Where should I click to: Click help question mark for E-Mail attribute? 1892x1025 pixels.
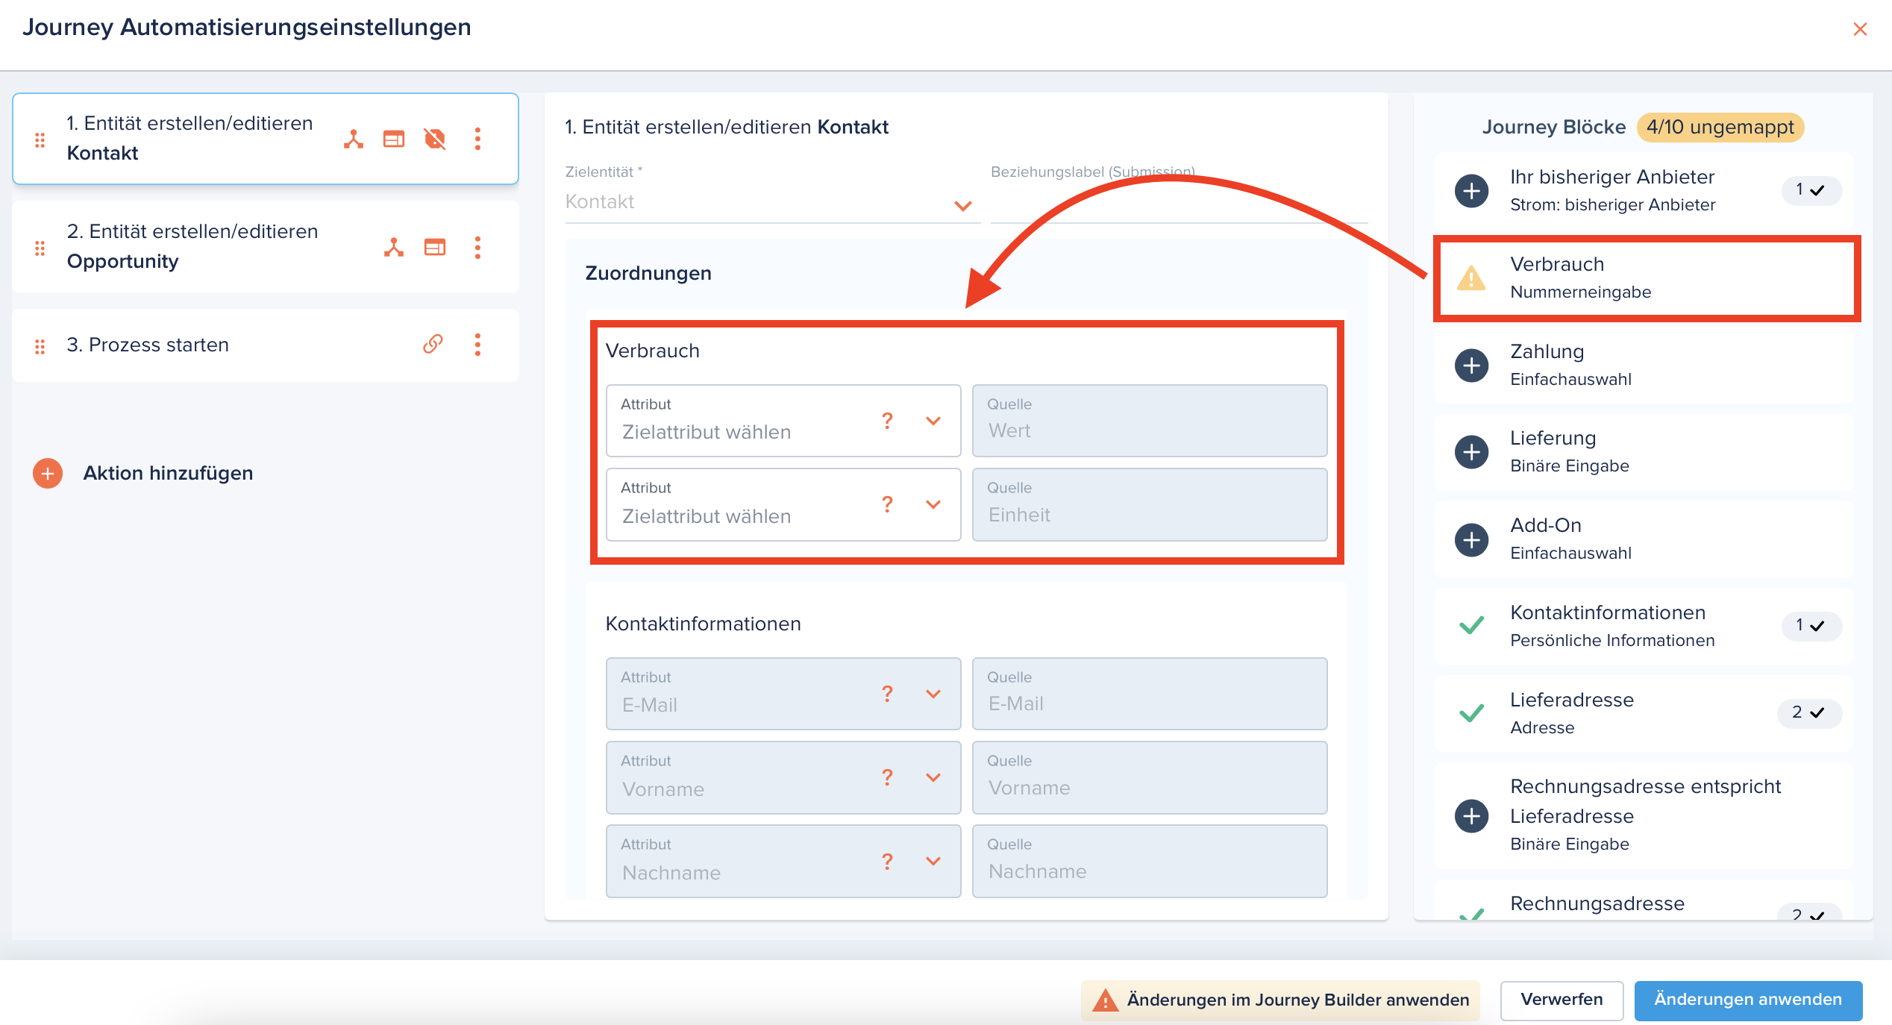click(x=887, y=694)
